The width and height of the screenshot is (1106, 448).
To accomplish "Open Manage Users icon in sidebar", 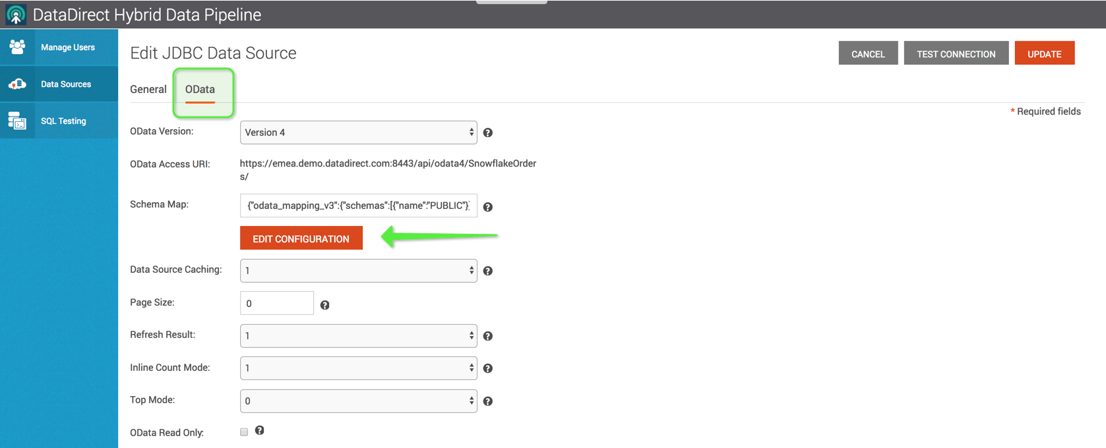I will pyautogui.click(x=17, y=47).
